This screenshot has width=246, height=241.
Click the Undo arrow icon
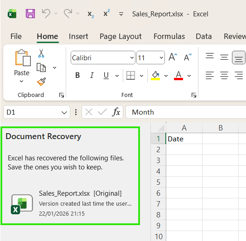point(46,14)
